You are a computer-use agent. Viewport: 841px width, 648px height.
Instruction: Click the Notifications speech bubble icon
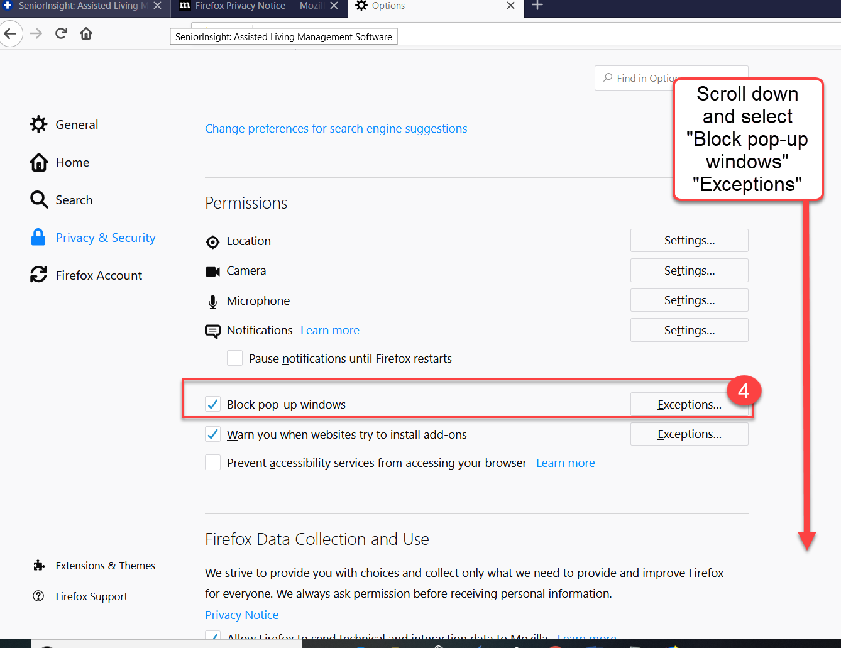coord(212,331)
